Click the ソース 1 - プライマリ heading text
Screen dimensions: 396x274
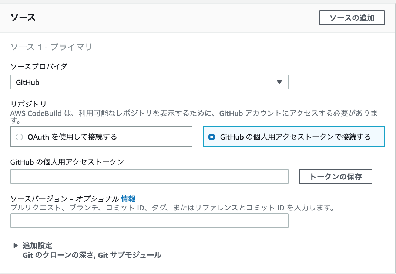tap(51, 47)
